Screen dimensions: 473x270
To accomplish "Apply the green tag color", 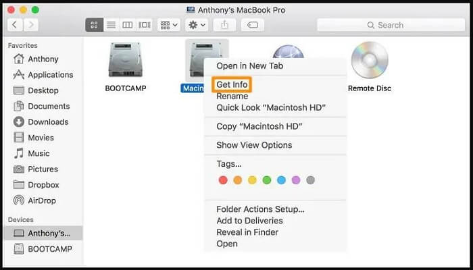I will pos(267,180).
